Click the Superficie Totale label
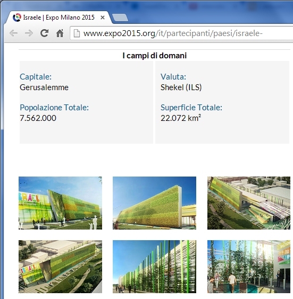 point(191,108)
